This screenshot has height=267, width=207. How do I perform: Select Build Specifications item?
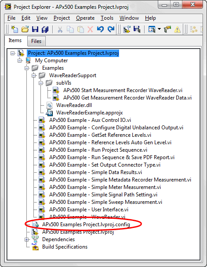[65, 247]
